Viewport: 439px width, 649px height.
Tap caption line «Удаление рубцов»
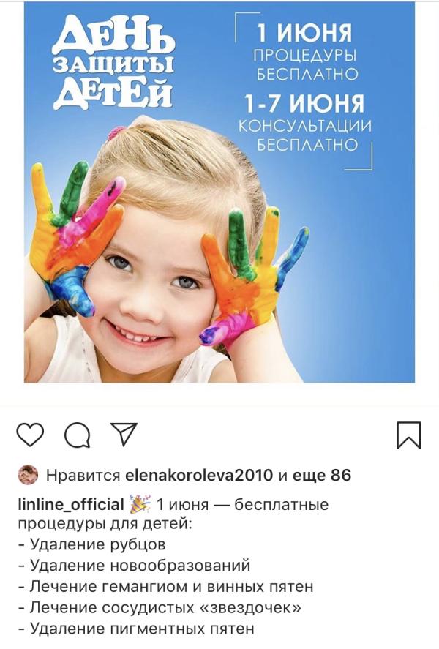coord(92,544)
